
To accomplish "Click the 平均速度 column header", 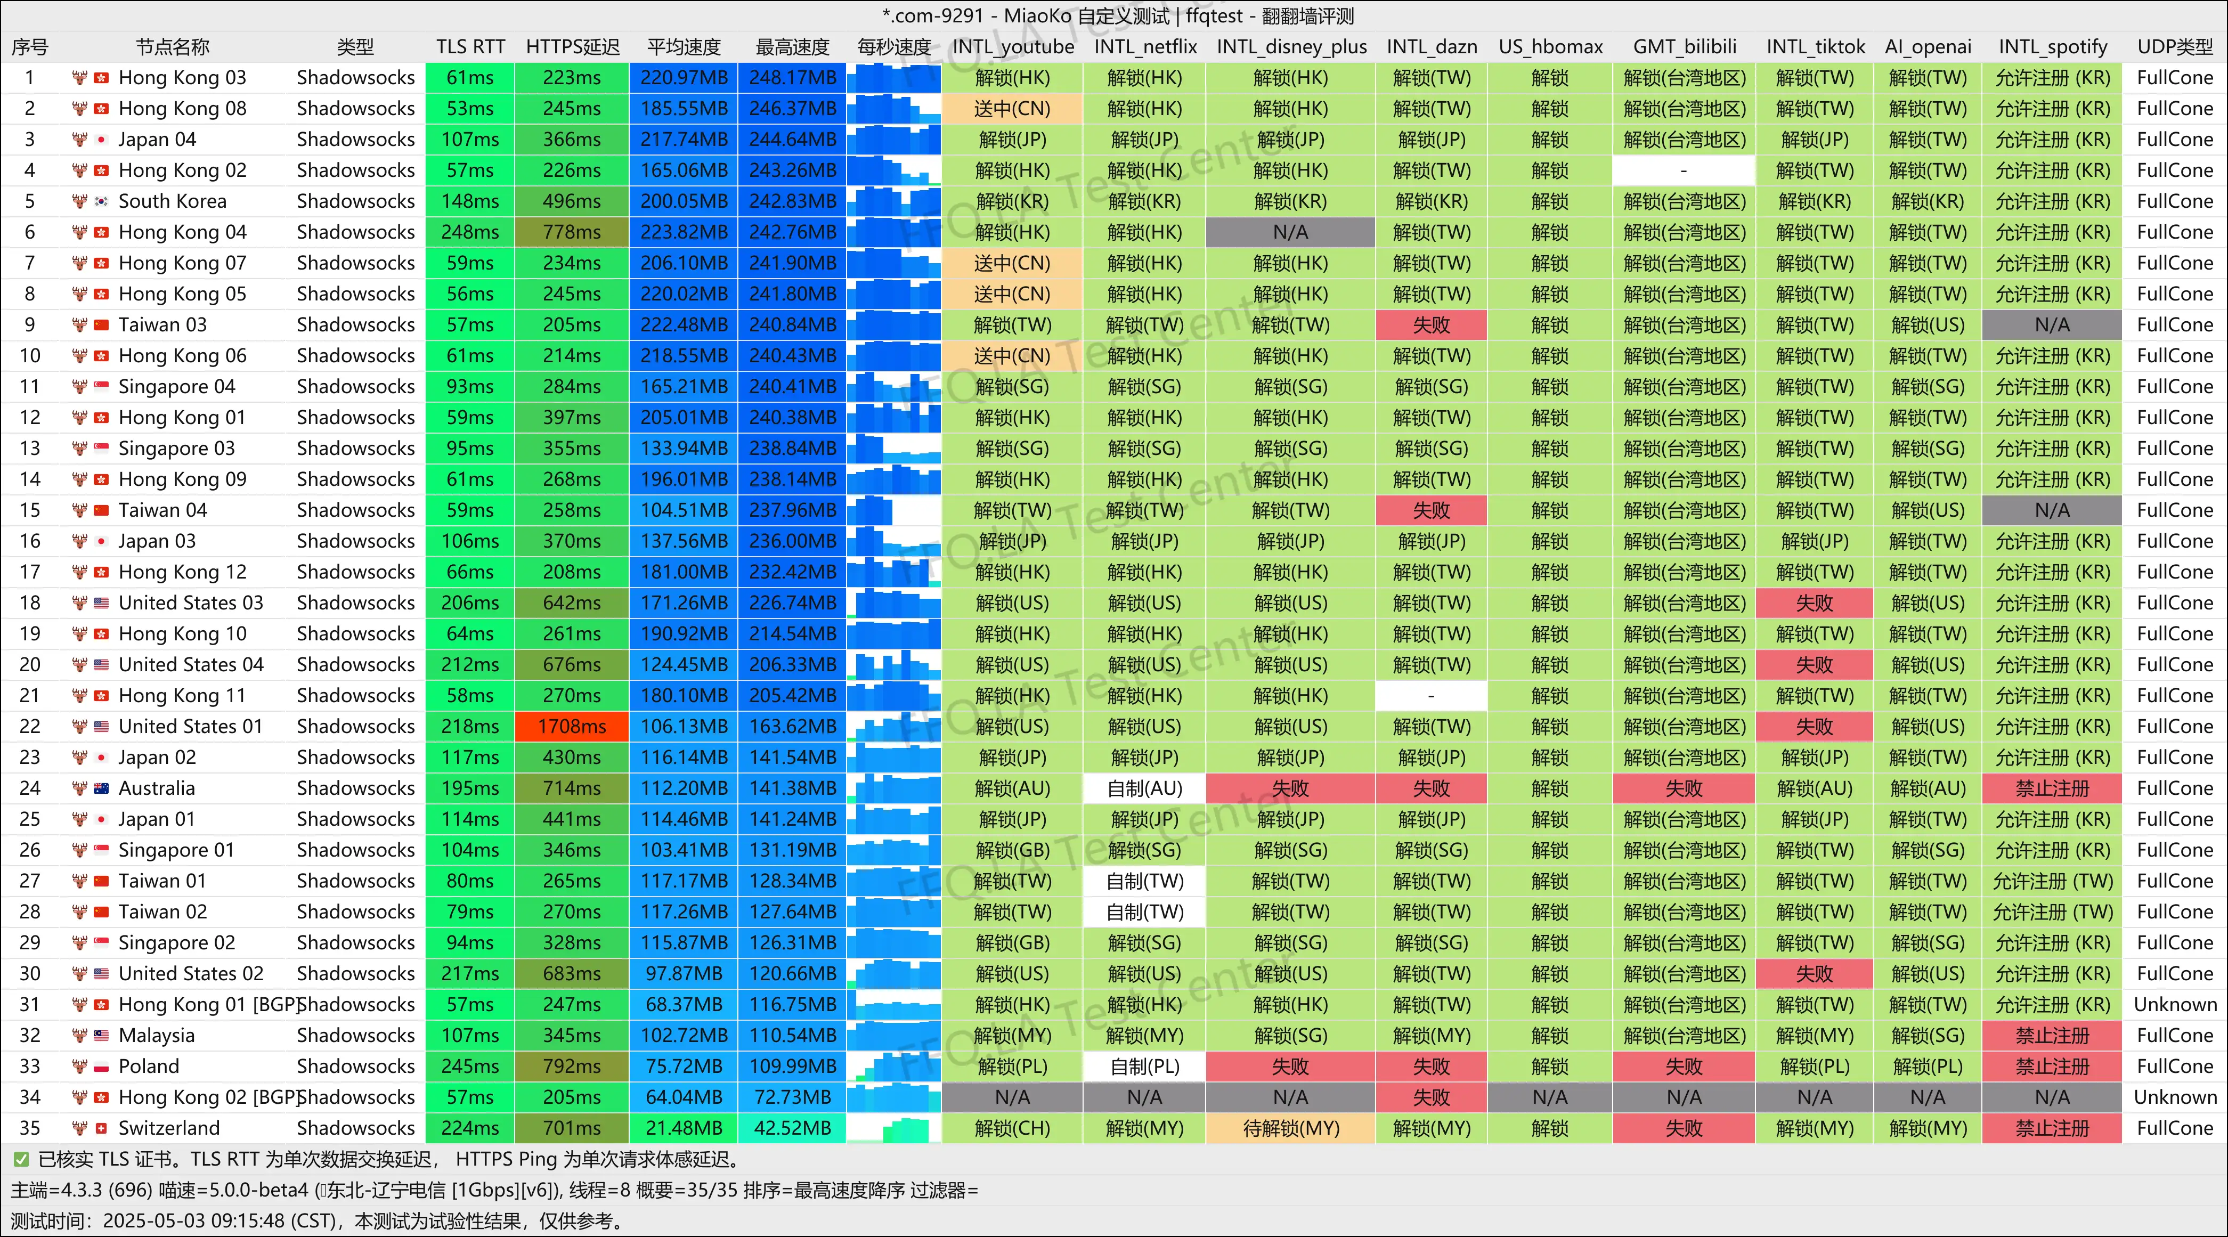I will 684,47.
